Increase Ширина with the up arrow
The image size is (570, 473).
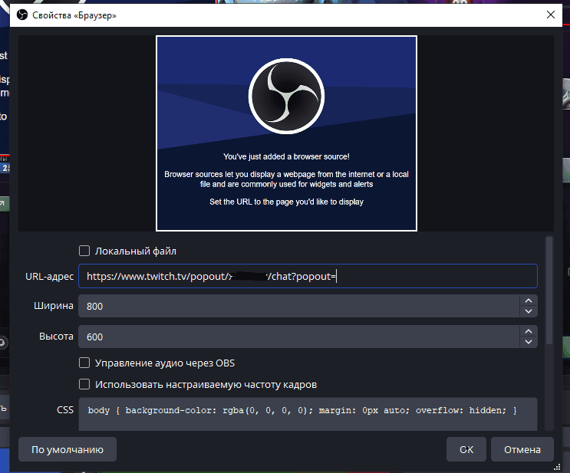[x=528, y=301]
